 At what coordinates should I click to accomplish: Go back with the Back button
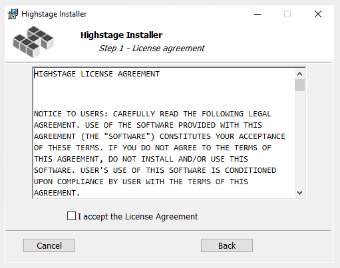[227, 245]
